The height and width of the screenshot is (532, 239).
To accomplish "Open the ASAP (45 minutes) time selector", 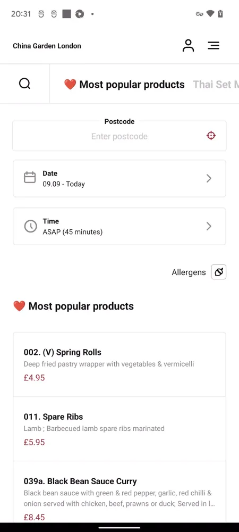I will (x=119, y=226).
